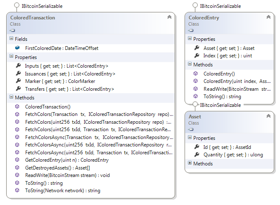
Task: Expand the Methods section in Asset
Action: point(190,164)
